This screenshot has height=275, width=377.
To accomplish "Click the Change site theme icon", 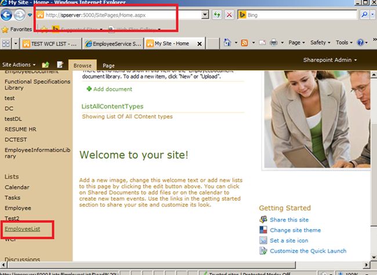I will [263, 230].
